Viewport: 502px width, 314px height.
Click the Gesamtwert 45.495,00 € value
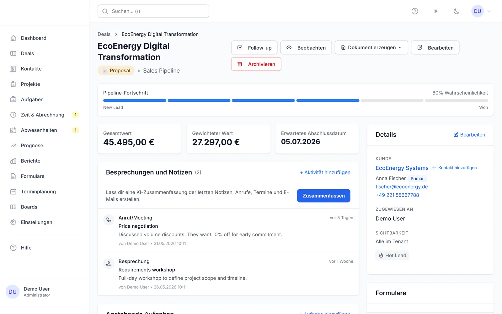[129, 142]
